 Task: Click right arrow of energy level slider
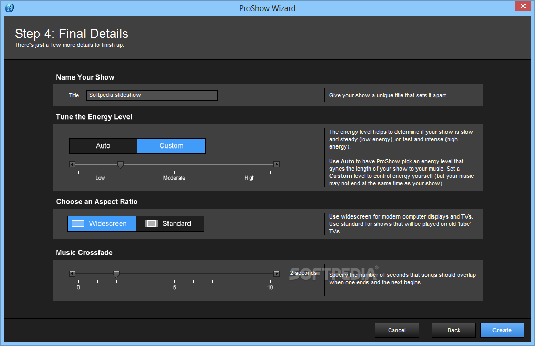276,164
